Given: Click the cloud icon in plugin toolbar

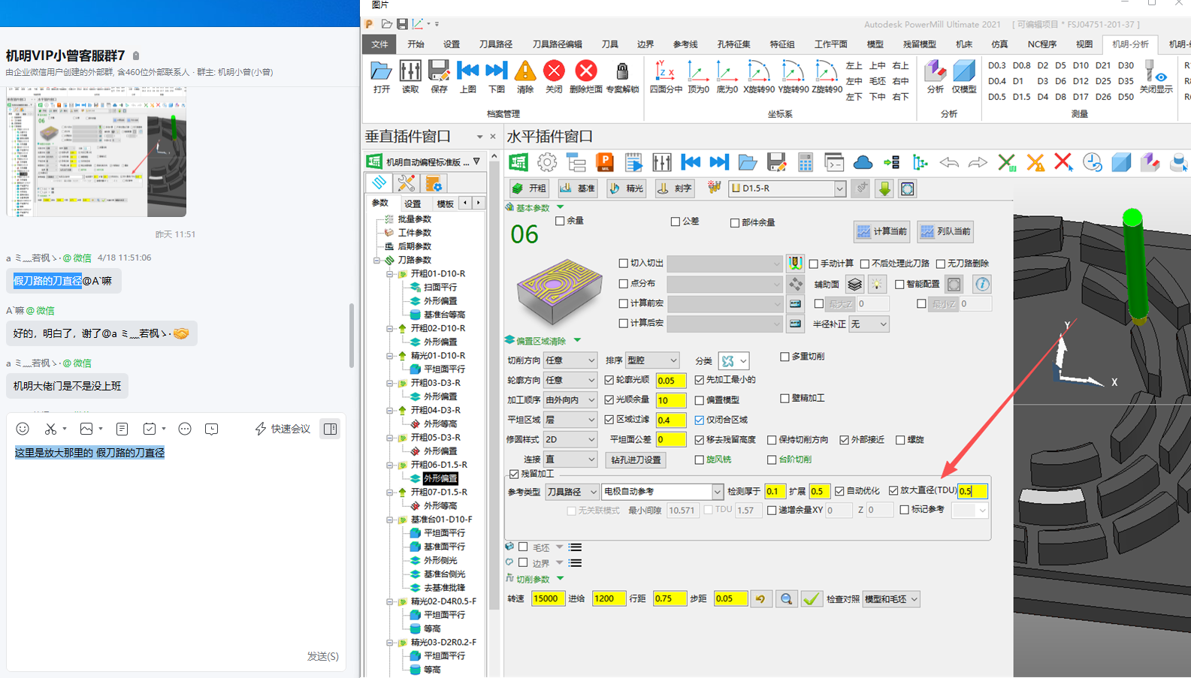Looking at the screenshot, I should click(x=863, y=162).
